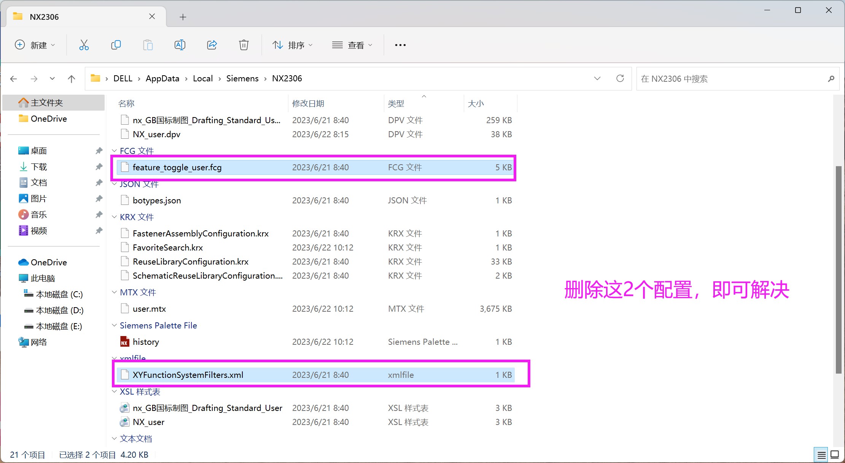The width and height of the screenshot is (845, 463).
Task: Click the vertical scrollbar of file list
Action: click(839, 270)
